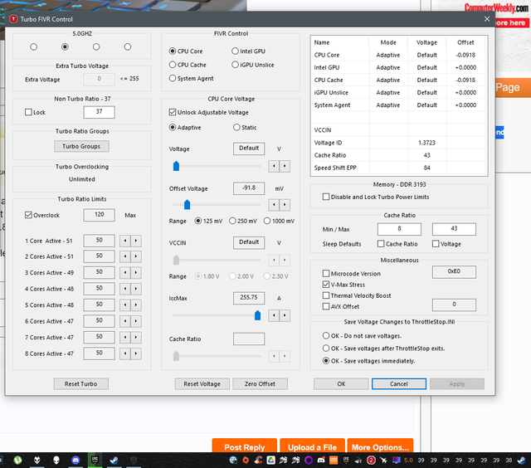
Task: Click the IccMax slider handle
Action: [257, 315]
